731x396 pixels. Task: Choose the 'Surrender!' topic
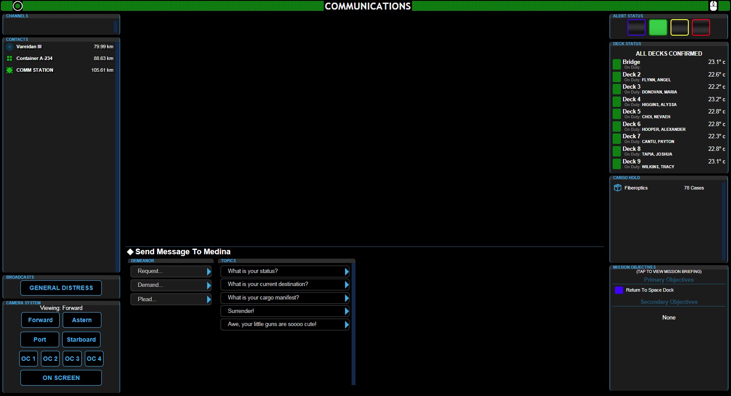pos(285,311)
